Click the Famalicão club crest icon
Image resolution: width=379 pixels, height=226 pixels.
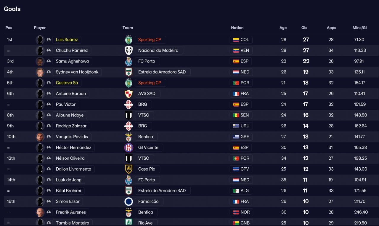pyautogui.click(x=129, y=201)
